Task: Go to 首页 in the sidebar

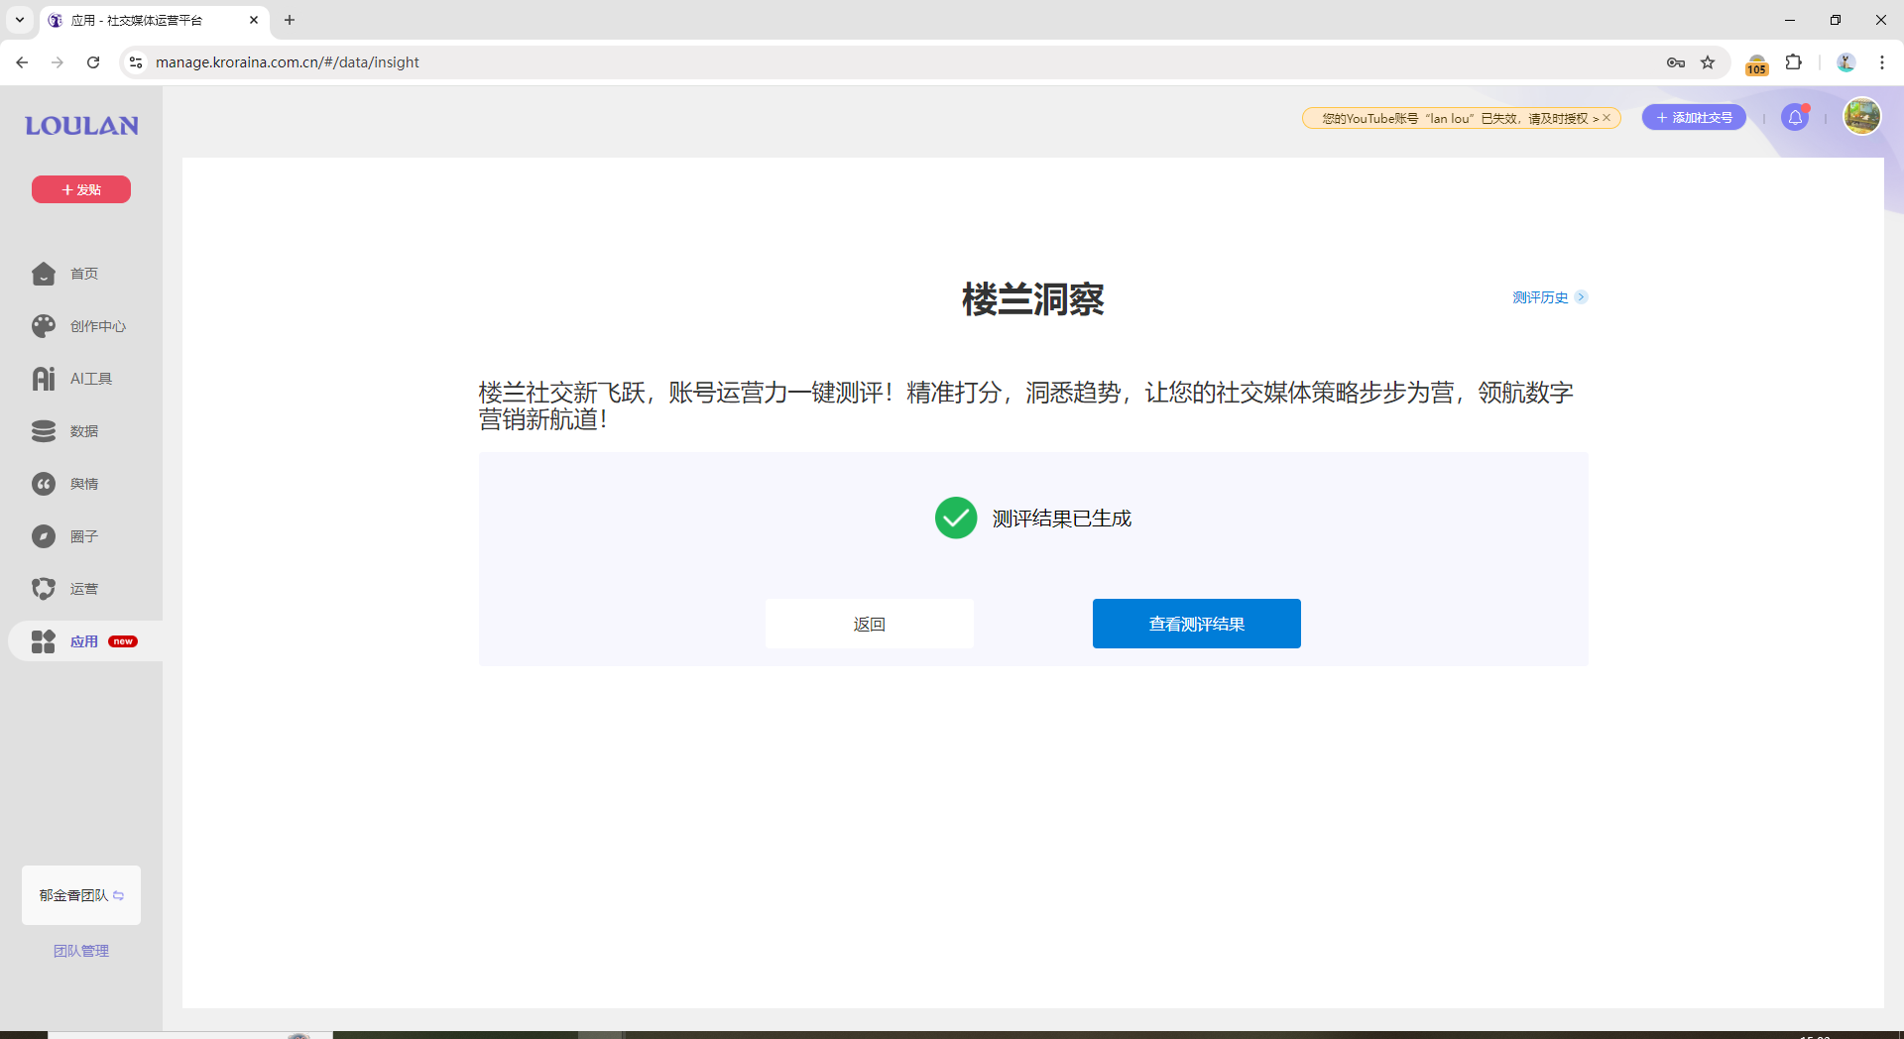Action: pyautogui.click(x=84, y=274)
